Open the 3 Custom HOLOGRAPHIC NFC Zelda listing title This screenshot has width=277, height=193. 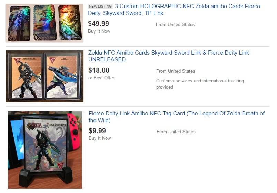(x=187, y=7)
